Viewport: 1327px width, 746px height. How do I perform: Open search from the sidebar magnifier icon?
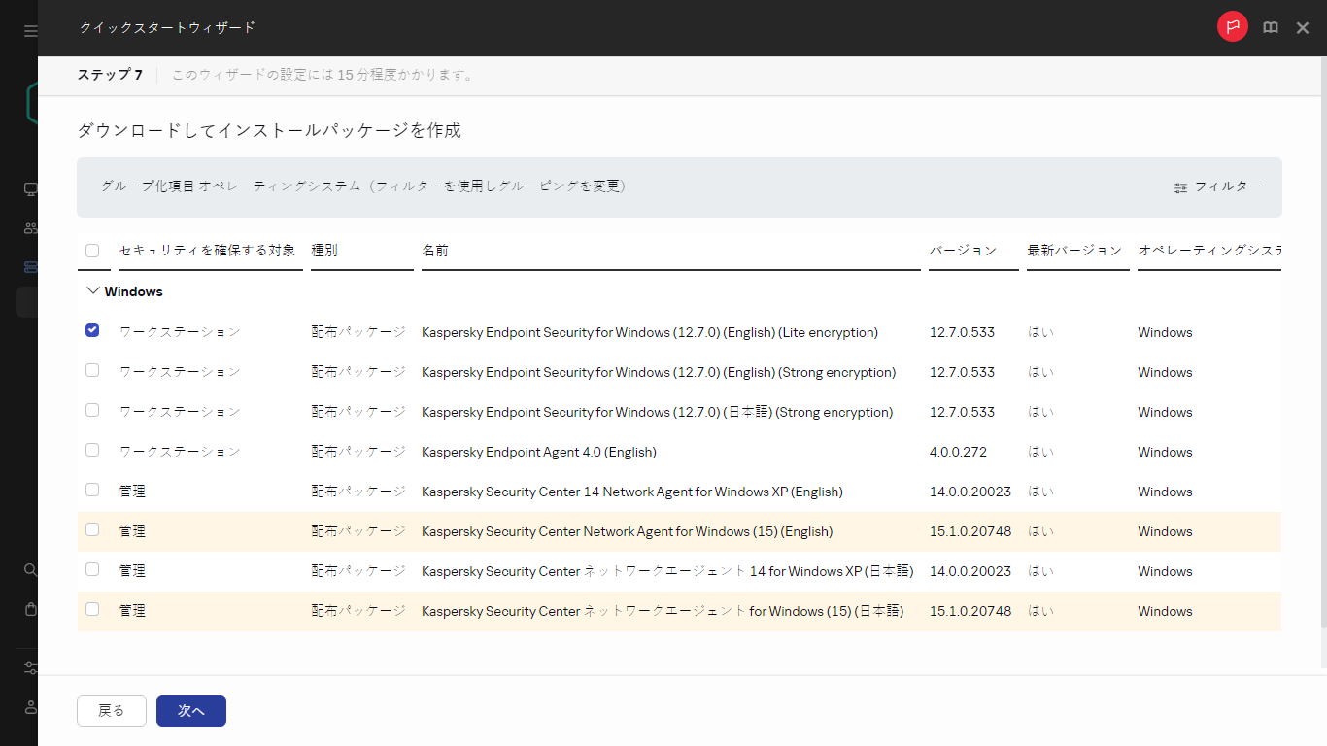[29, 570]
